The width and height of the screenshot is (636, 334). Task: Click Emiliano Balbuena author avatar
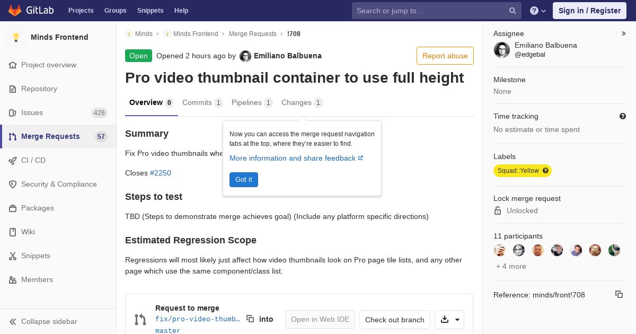[x=245, y=56]
